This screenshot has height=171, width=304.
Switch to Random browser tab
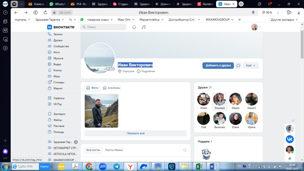(205, 4)
